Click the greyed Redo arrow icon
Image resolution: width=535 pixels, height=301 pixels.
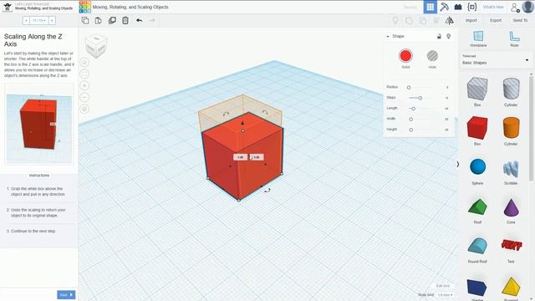coord(152,20)
